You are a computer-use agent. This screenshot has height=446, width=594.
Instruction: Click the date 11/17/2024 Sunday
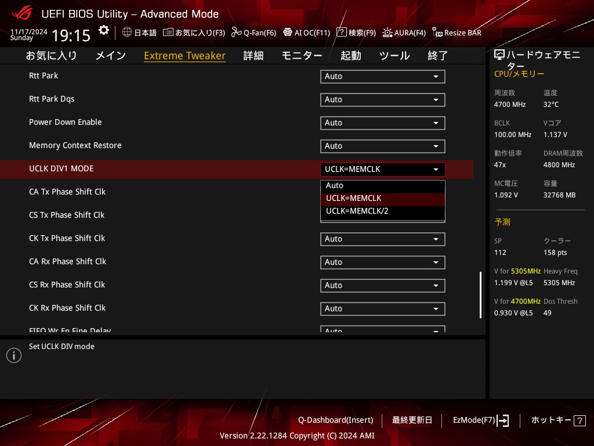29,34
